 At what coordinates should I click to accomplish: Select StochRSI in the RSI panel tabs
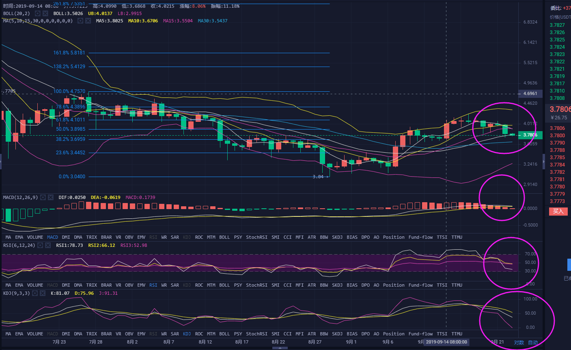pos(256,285)
